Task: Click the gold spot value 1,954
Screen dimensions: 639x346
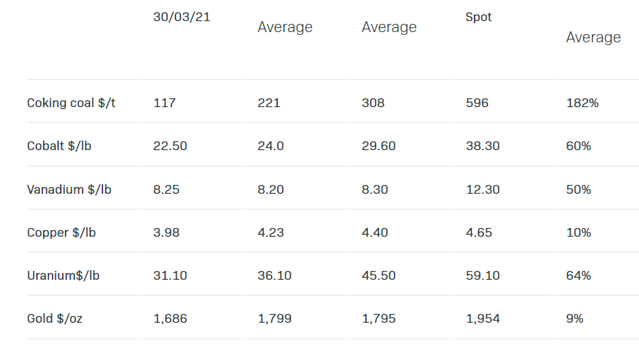Action: click(483, 318)
